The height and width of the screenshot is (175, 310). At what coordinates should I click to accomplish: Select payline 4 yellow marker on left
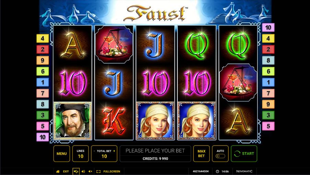[x=43, y=38]
